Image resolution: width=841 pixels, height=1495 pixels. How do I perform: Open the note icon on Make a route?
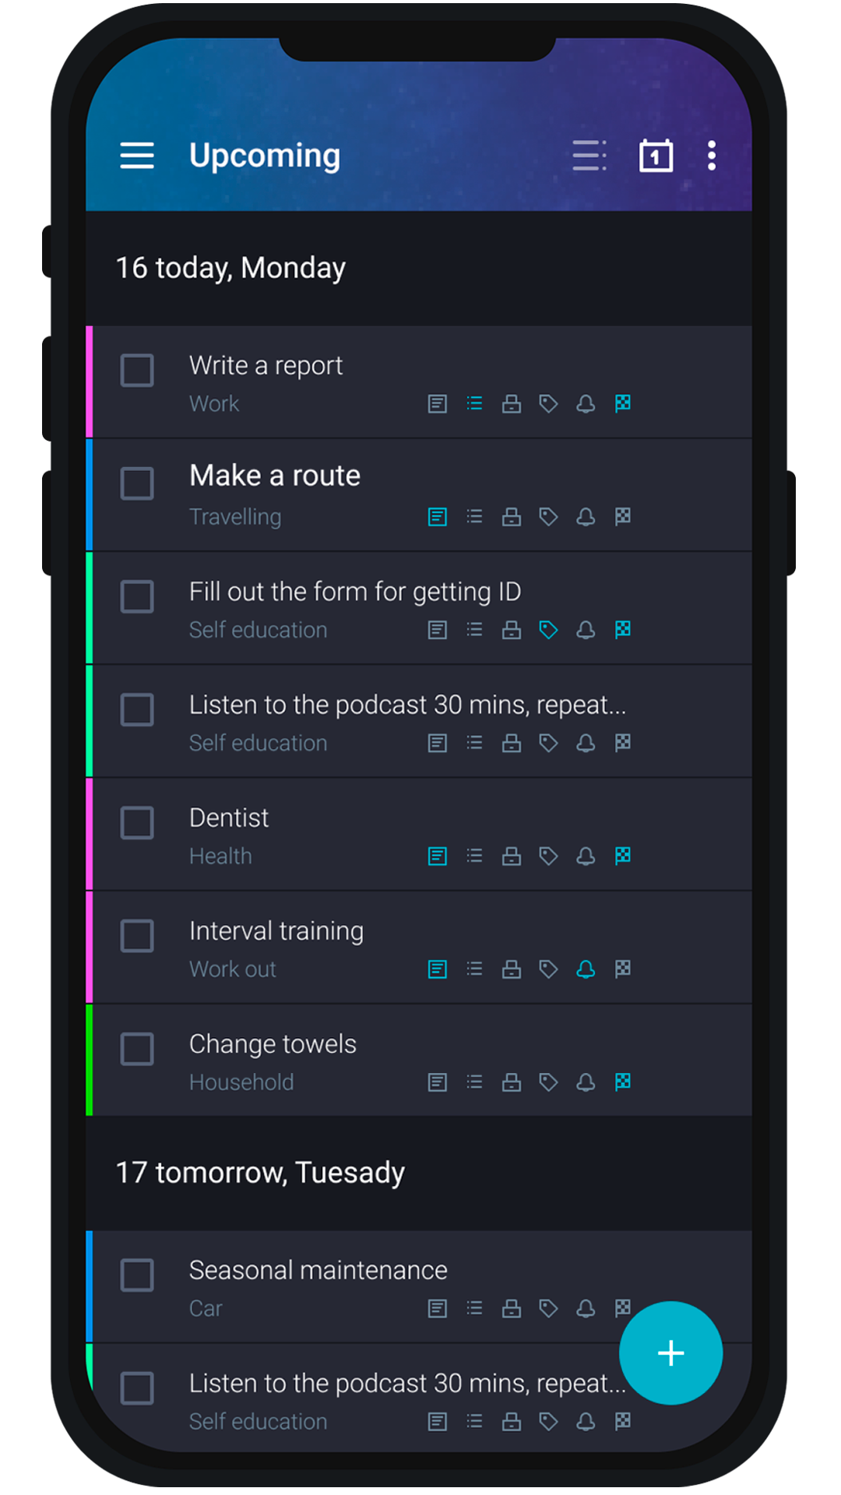438,517
